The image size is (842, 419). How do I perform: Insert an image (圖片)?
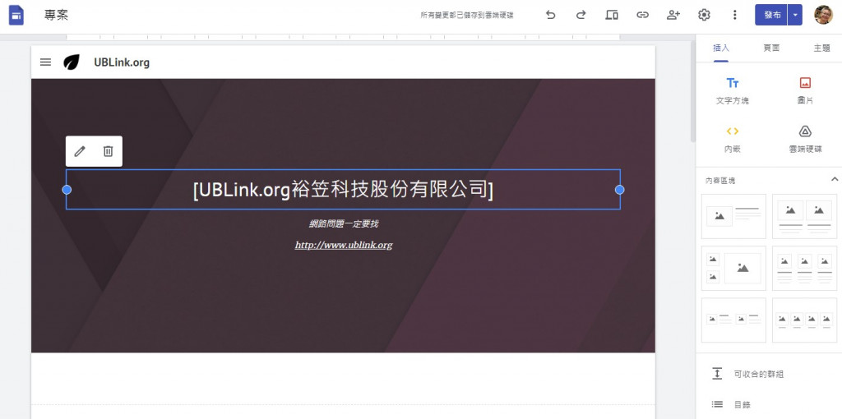(805, 90)
